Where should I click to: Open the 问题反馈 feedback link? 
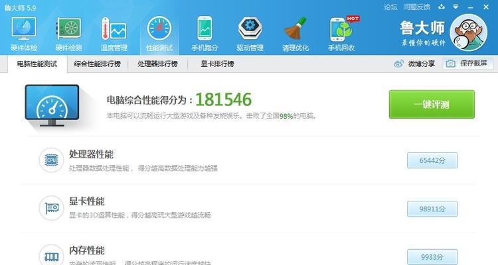pos(416,7)
